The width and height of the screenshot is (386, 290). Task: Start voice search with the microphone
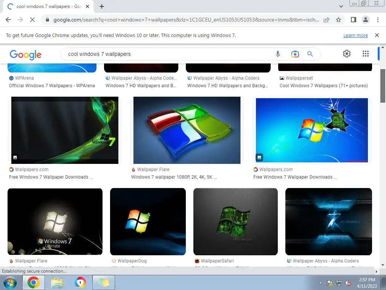click(278, 54)
